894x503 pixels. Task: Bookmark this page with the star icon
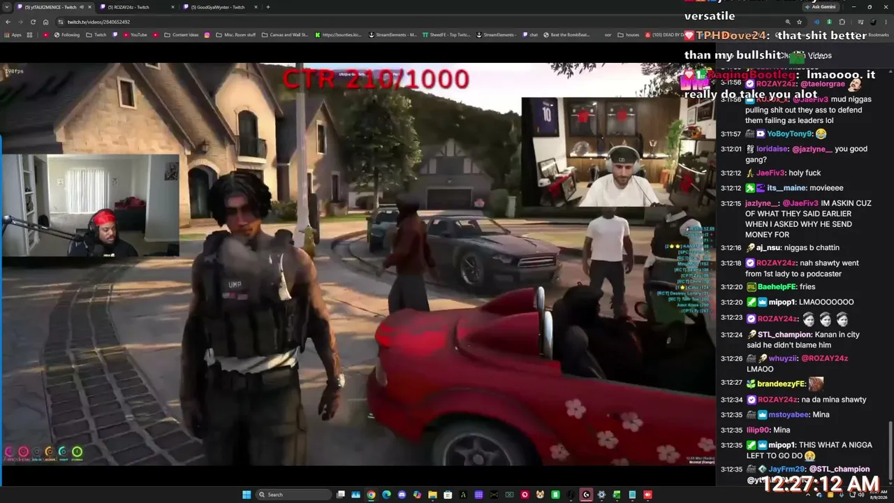click(799, 22)
